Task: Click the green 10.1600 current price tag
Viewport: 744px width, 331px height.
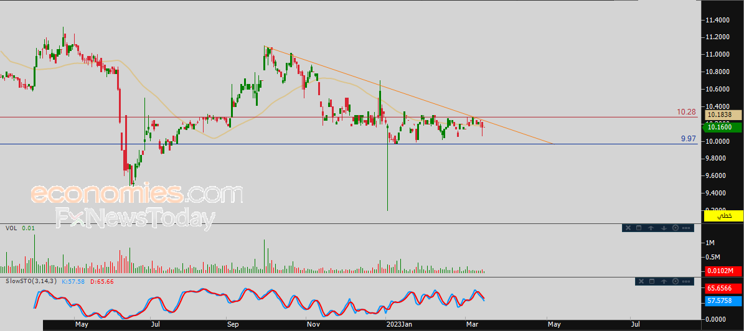Action: point(723,128)
